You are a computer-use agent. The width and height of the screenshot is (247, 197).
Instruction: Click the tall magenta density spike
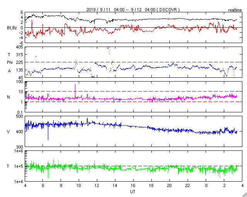pyautogui.click(x=75, y=90)
